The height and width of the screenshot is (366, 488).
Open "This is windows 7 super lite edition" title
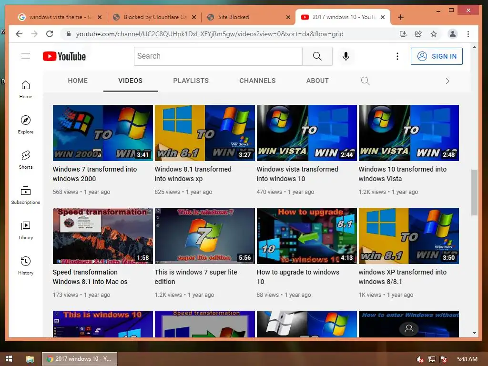click(196, 277)
